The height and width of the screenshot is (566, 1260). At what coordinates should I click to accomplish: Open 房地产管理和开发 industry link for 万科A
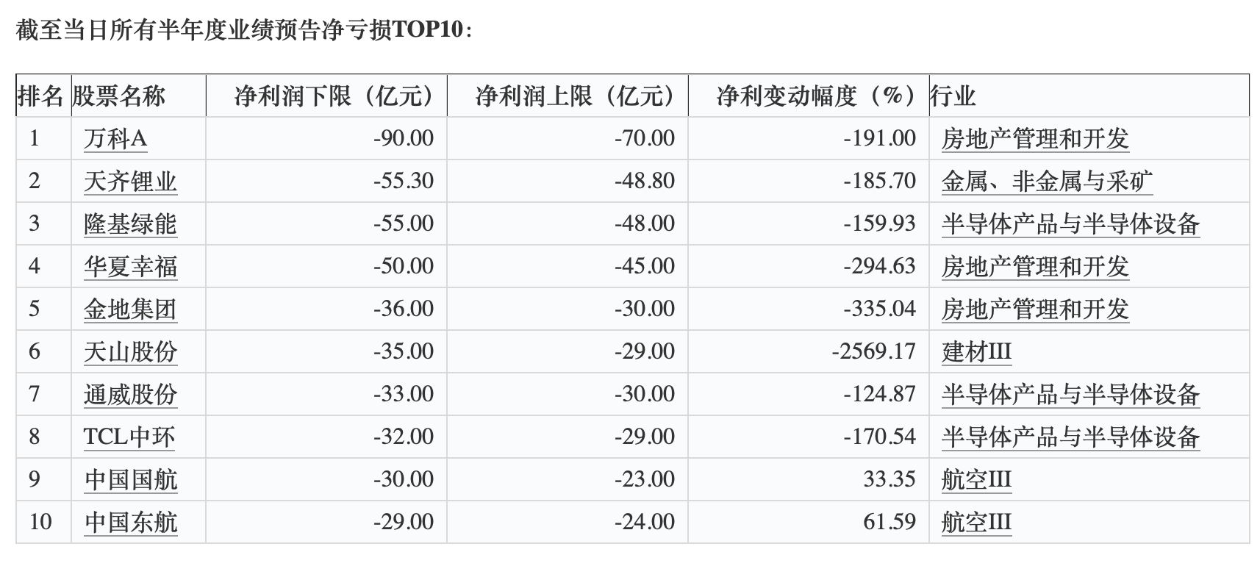[1035, 138]
